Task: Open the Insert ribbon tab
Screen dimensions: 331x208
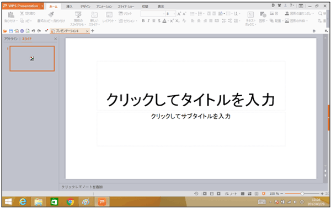Action: [70, 7]
